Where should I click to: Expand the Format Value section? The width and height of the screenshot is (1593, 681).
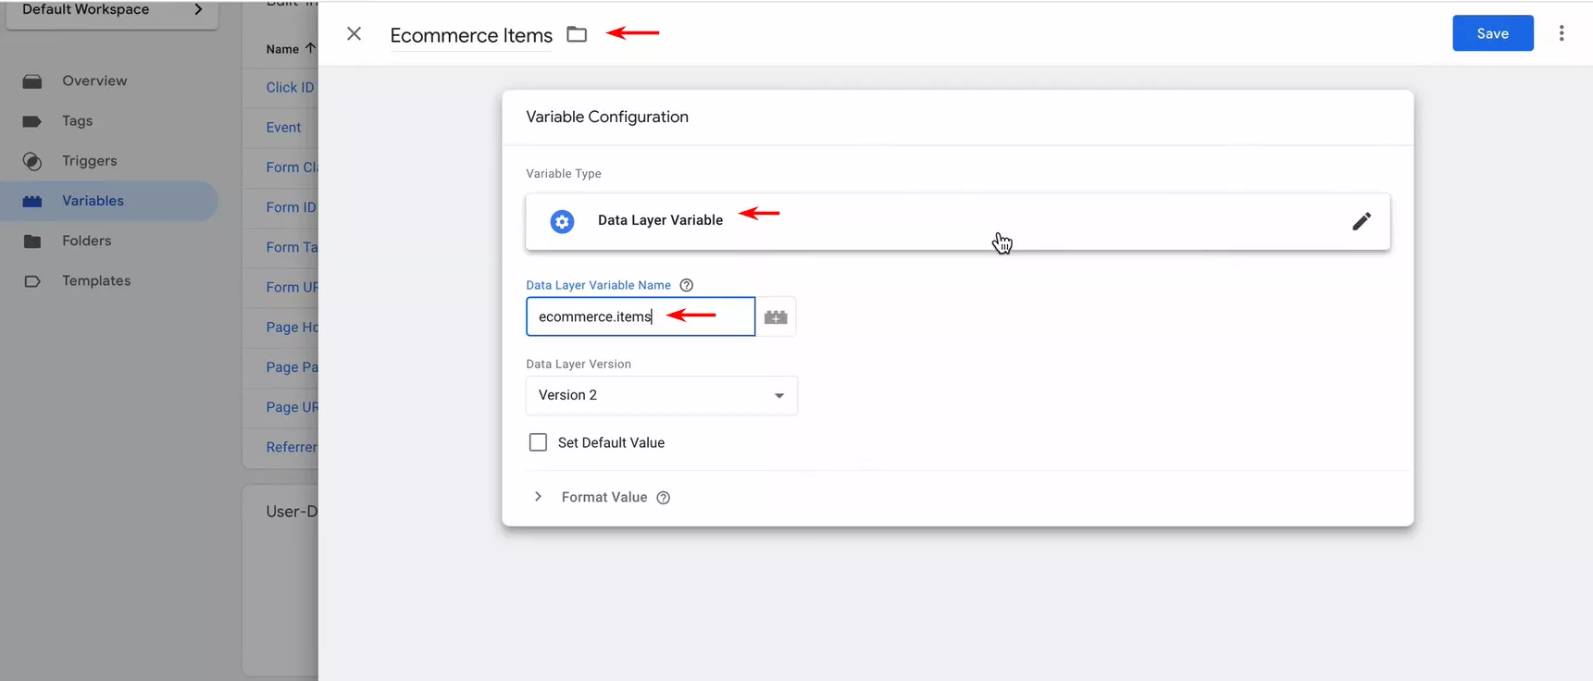point(538,497)
